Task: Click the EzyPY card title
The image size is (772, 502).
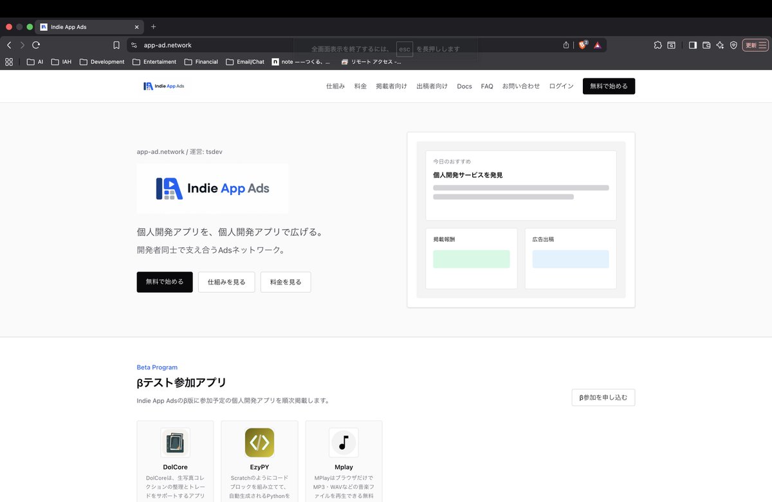Action: pos(259,467)
